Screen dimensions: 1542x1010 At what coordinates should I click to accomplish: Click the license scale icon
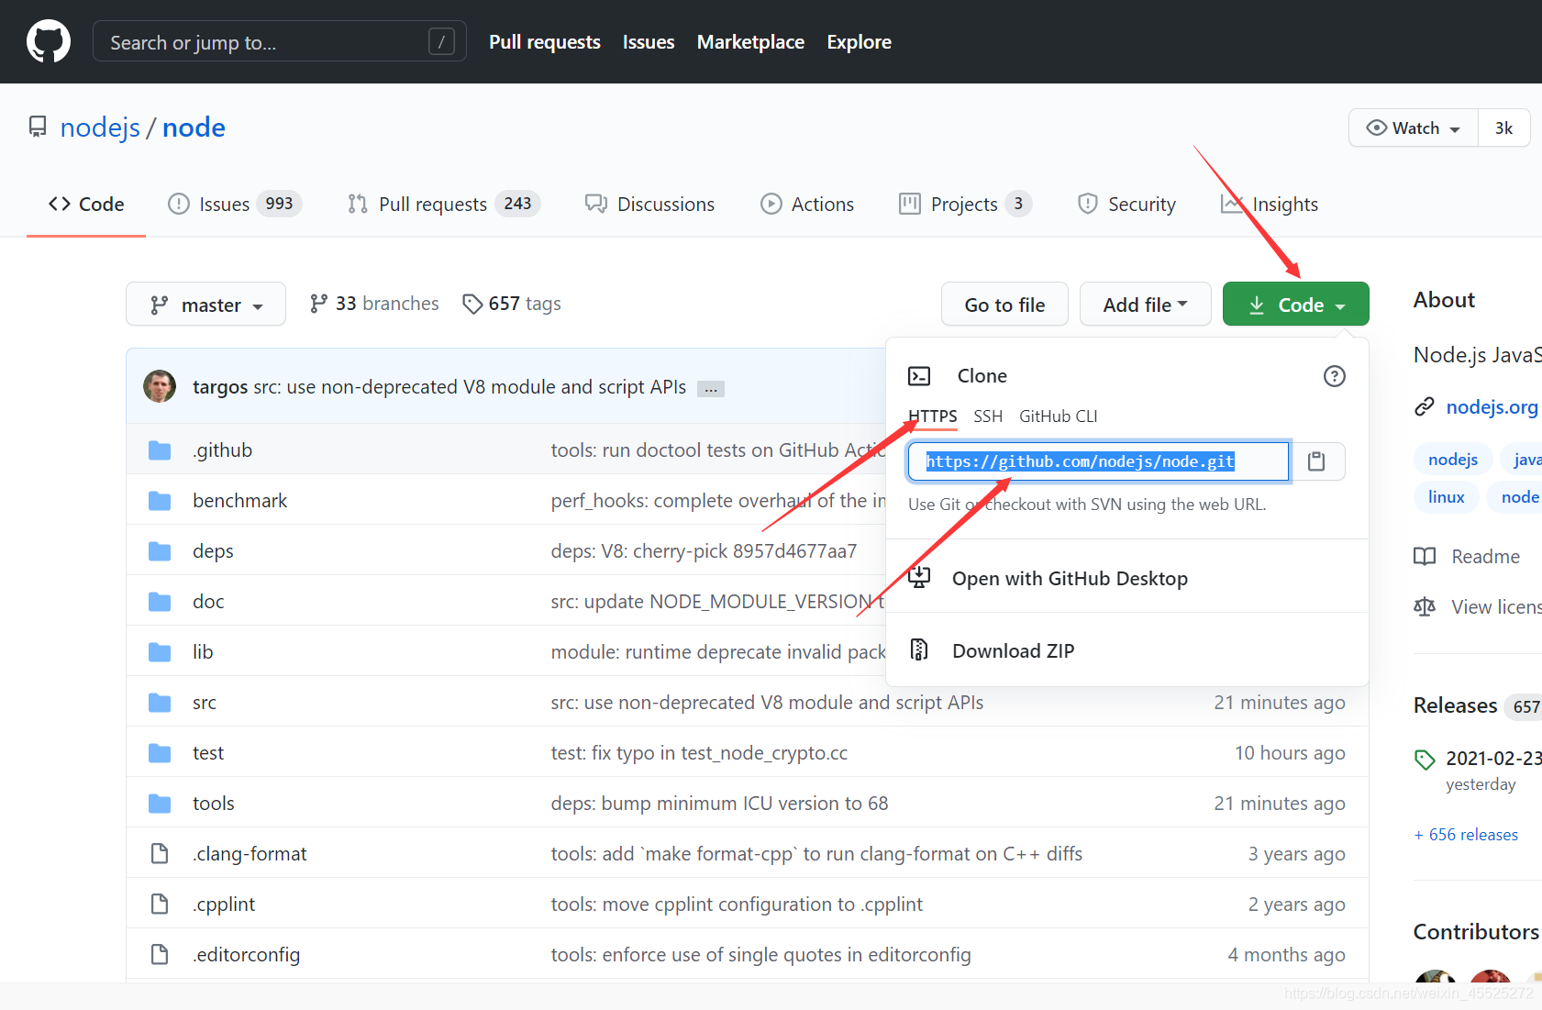pos(1425,606)
